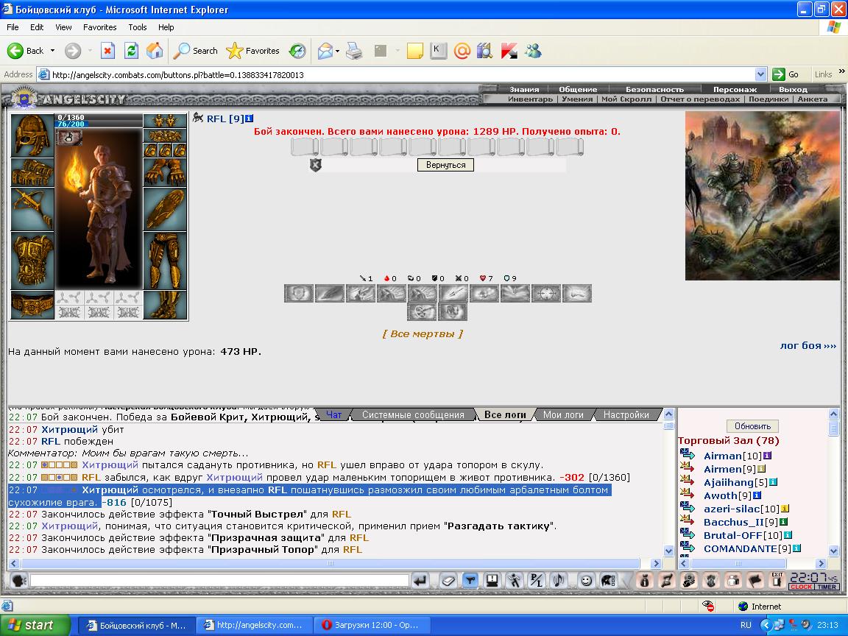The image size is (848, 636).
Task: Select the shield combat skill icon
Action: click(299, 293)
